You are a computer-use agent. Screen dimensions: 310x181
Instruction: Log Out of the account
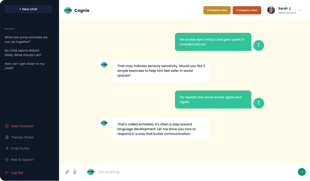(x=14, y=173)
